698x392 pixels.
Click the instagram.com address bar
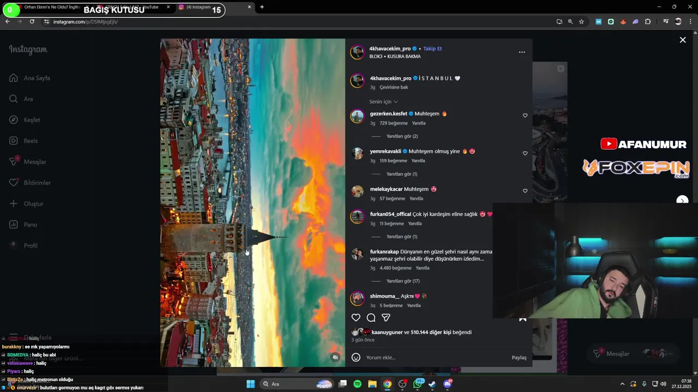pyautogui.click(x=294, y=22)
